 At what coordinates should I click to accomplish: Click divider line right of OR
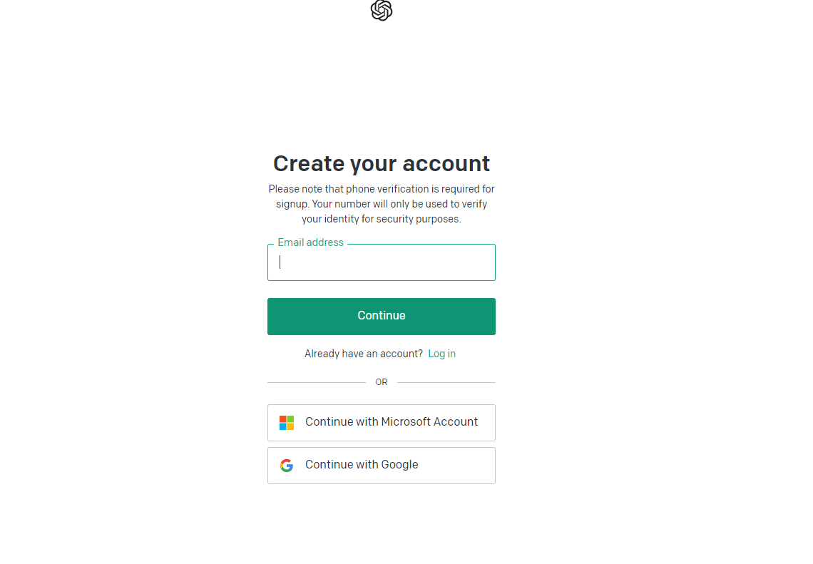point(446,383)
